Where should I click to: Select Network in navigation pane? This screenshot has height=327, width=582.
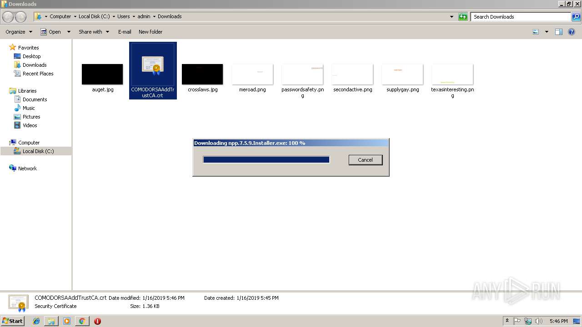tap(27, 168)
